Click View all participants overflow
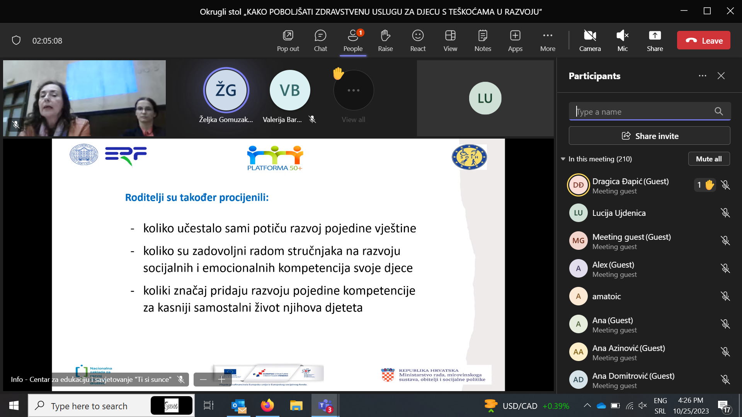 tap(353, 90)
